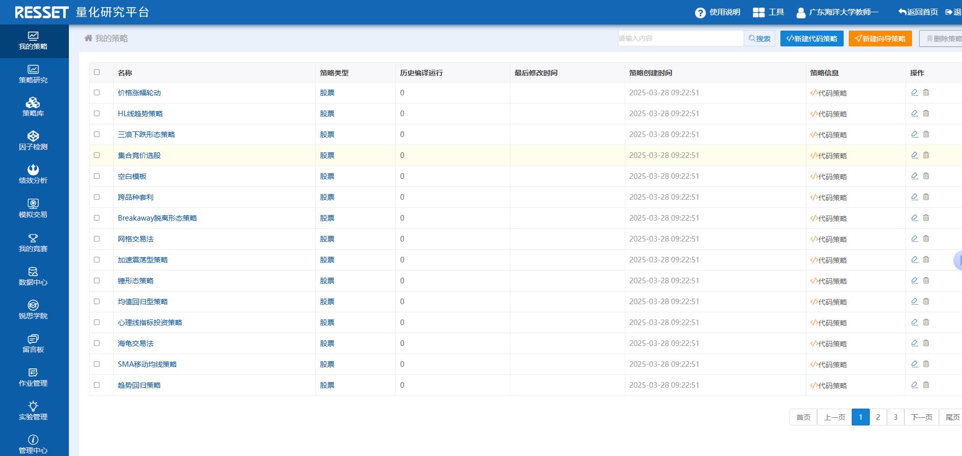Click the RESSET logo
The width and height of the screenshot is (962, 456).
click(x=42, y=12)
